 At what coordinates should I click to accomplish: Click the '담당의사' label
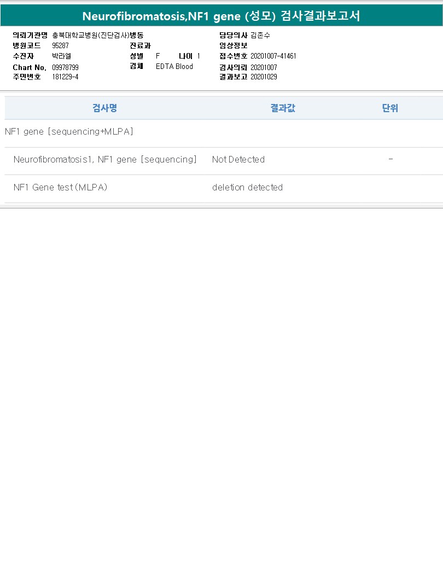pyautogui.click(x=234, y=35)
